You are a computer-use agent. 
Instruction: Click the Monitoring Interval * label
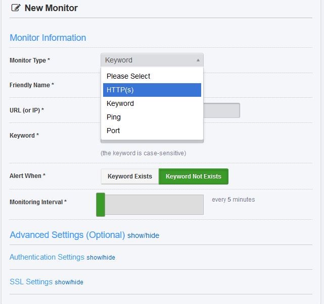38,202
